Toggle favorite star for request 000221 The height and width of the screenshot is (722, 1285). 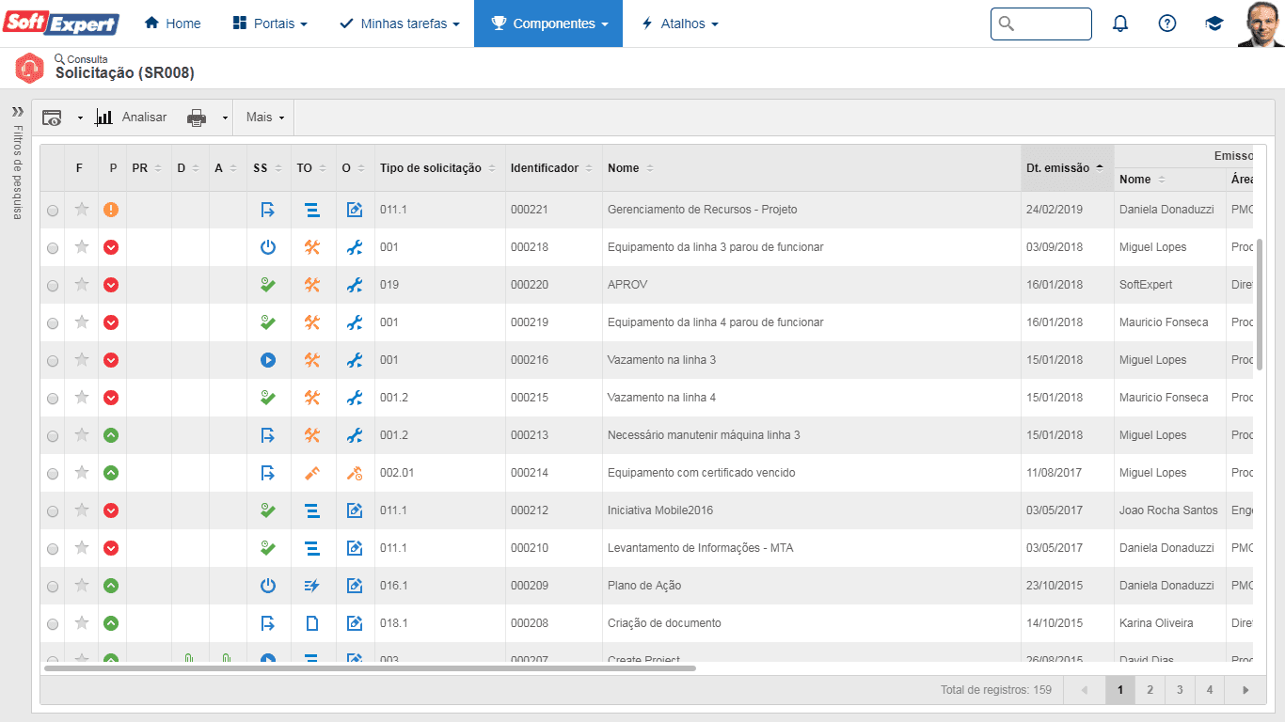(x=82, y=209)
